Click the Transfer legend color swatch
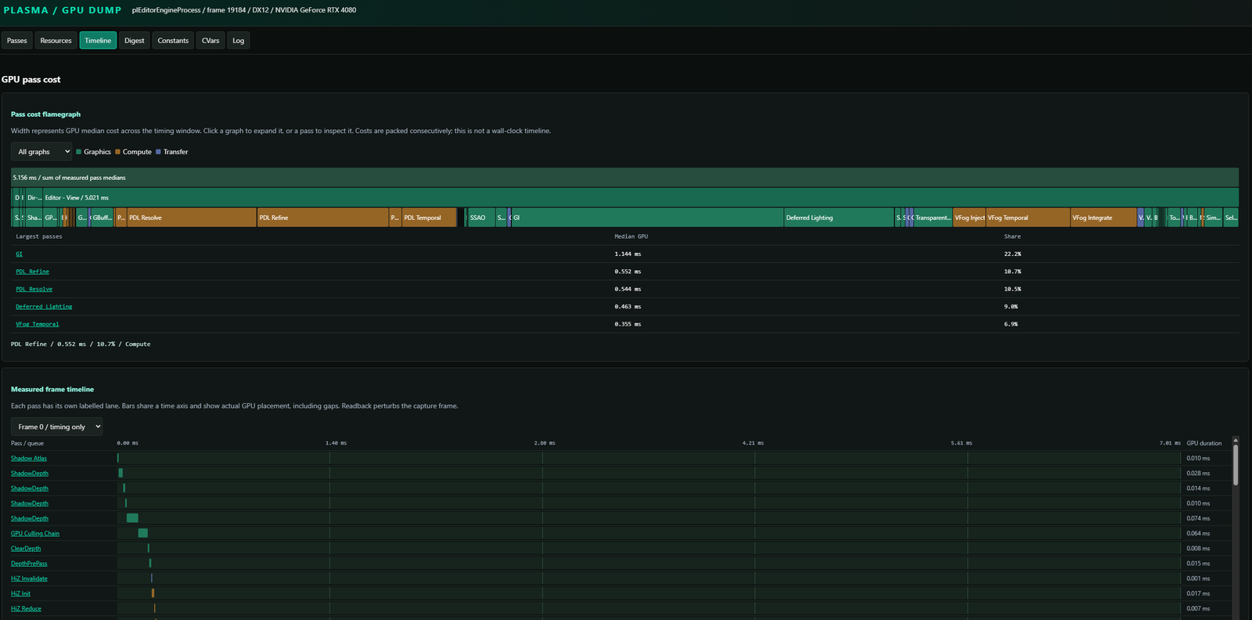Viewport: 1252px width, 620px height. 158,152
